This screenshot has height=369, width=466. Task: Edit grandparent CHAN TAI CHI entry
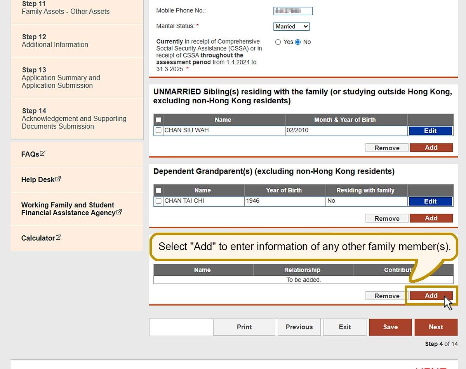[430, 201]
